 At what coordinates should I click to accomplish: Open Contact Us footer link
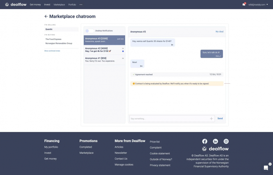pos(121,159)
